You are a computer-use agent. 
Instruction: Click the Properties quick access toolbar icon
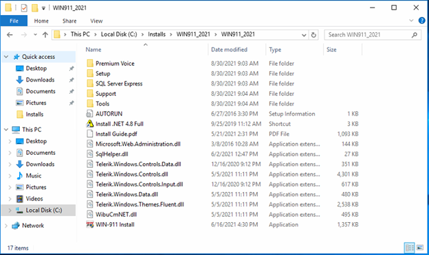(x=24, y=8)
